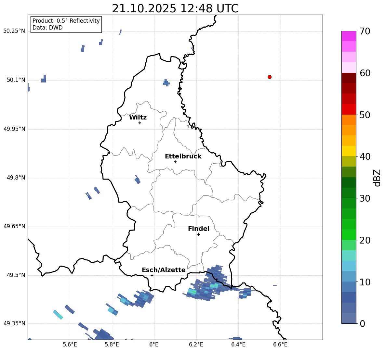Click the 50.1°N latitude label
Viewport: 385px width, 351px height.
pos(16,80)
